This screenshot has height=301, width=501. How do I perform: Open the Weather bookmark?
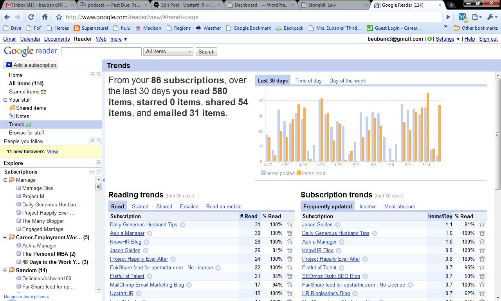[x=208, y=28]
